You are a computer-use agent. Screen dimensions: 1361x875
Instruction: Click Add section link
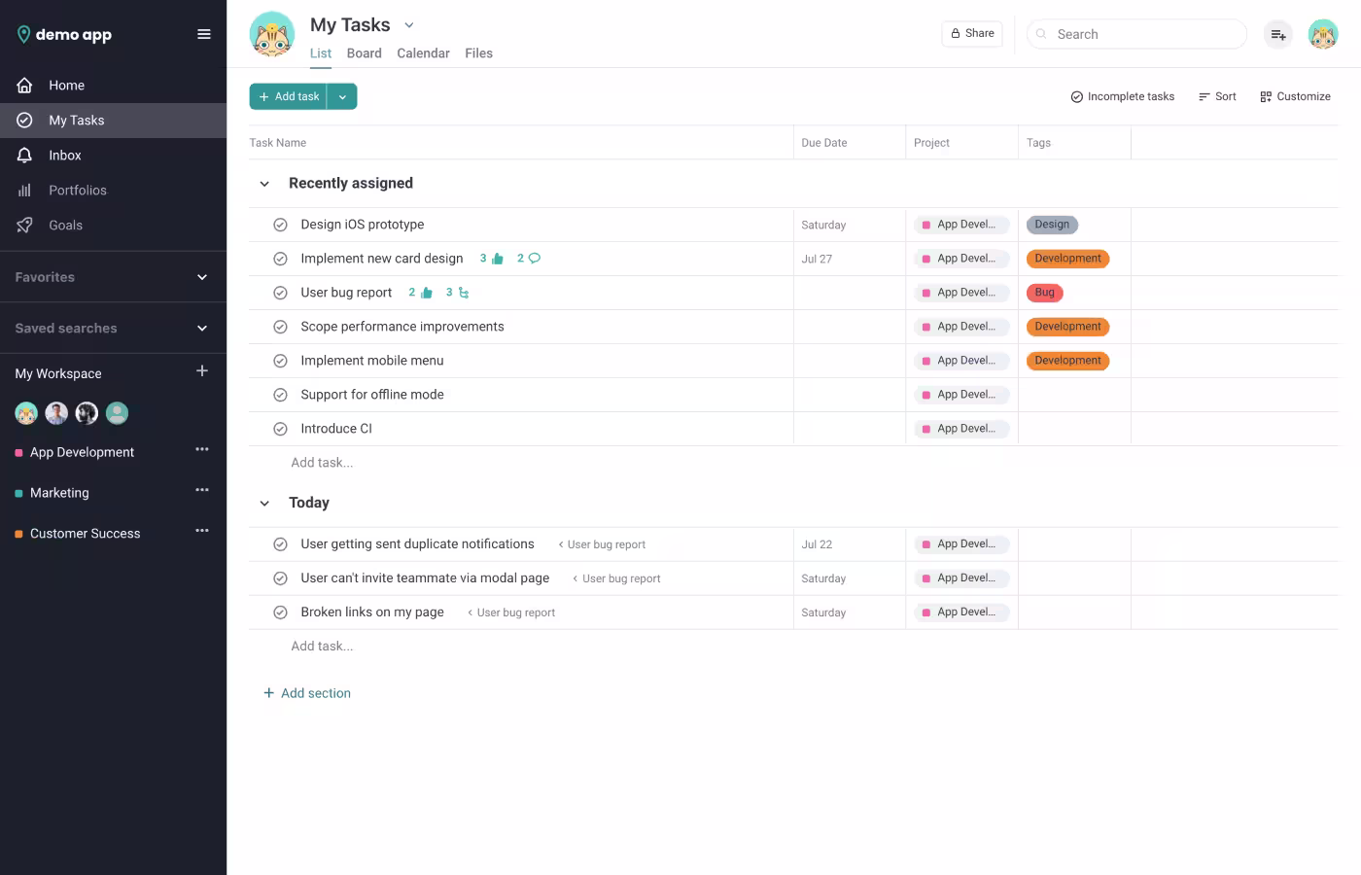(x=307, y=693)
